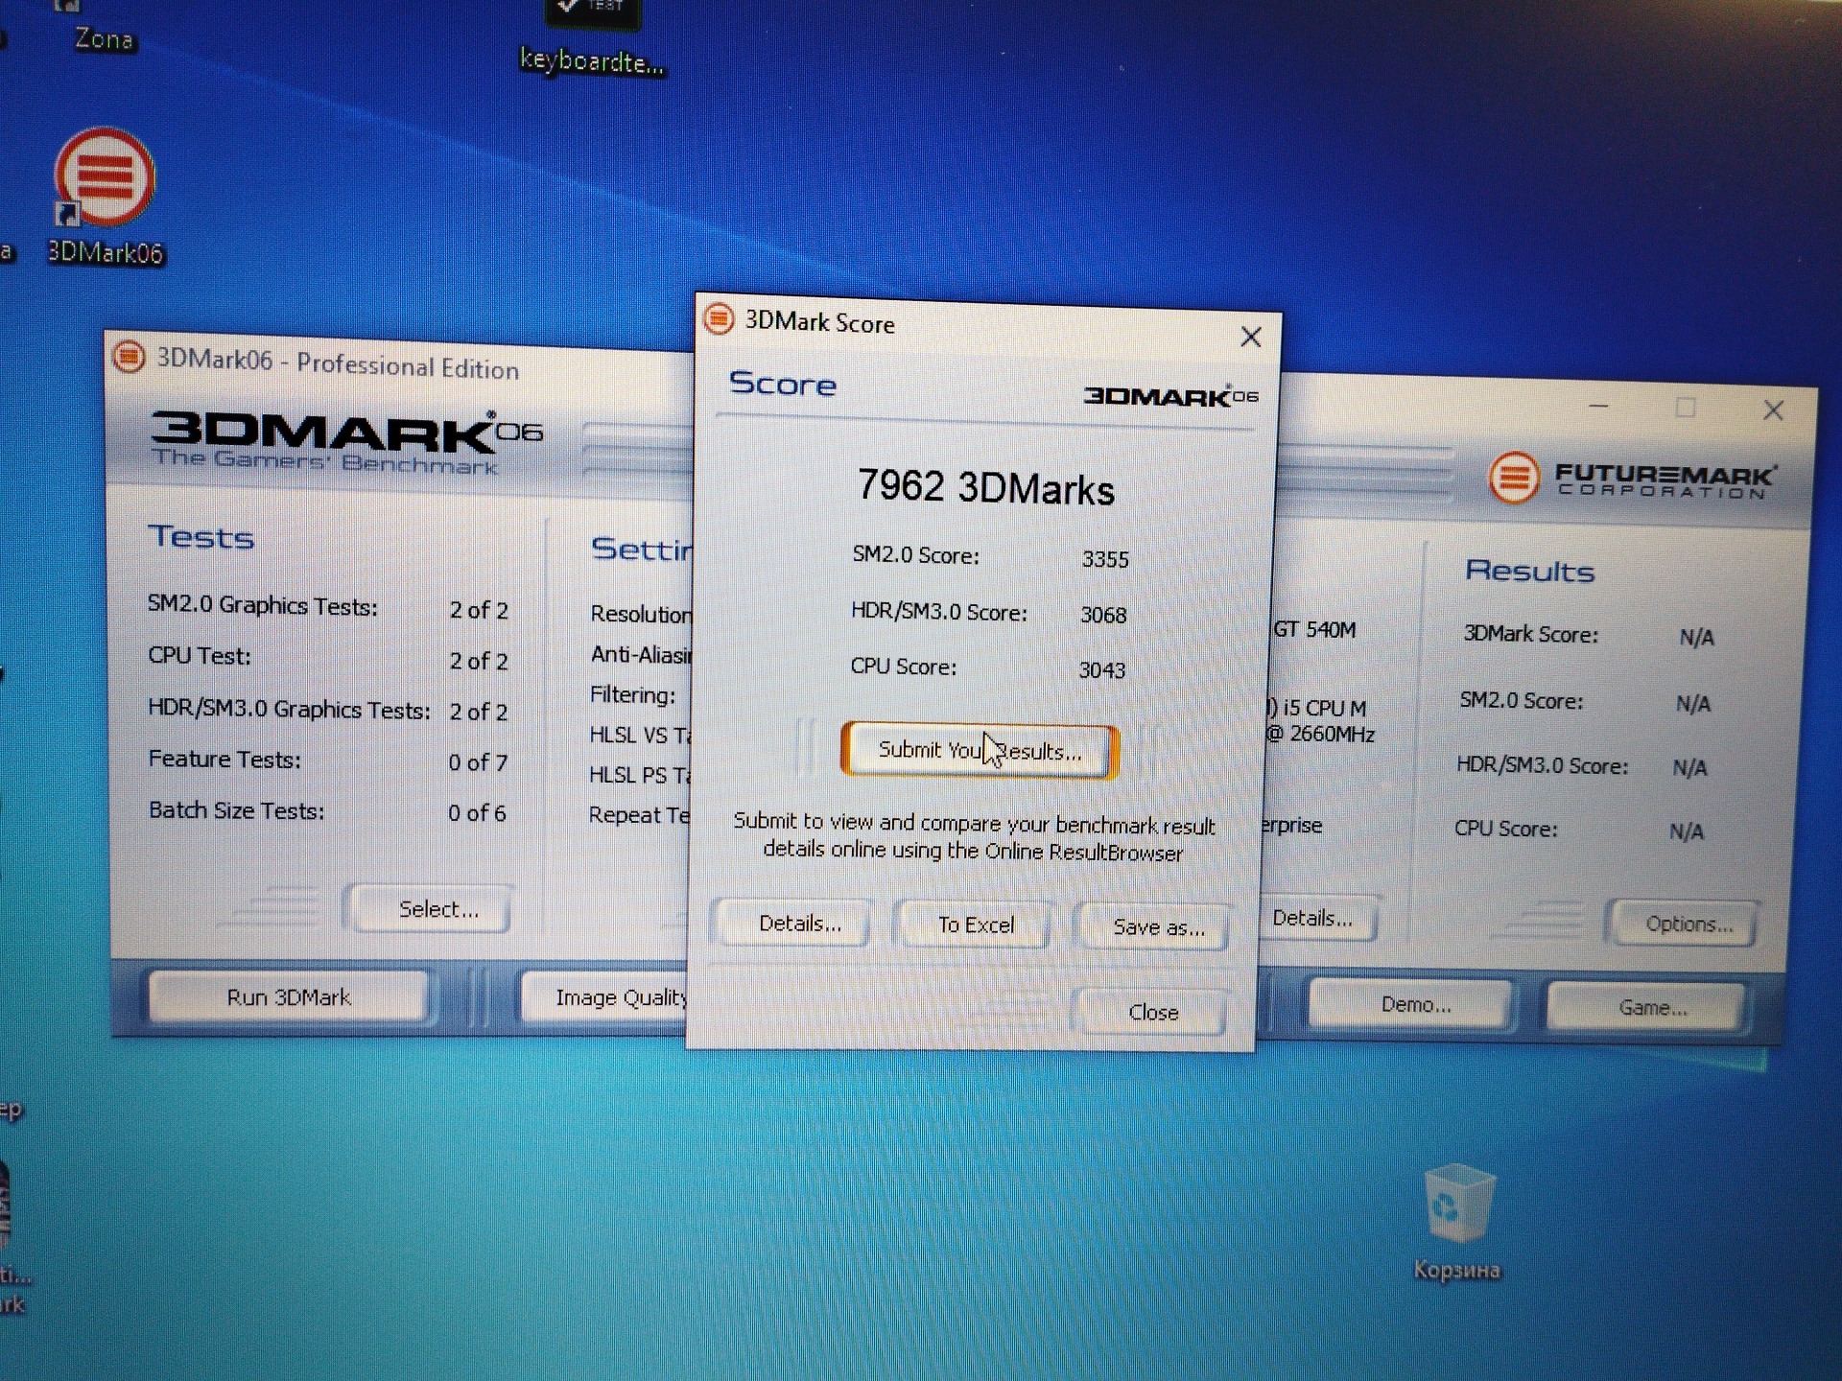Click the Anti-Aliasing setting label
1842x1381 pixels.
click(x=641, y=655)
